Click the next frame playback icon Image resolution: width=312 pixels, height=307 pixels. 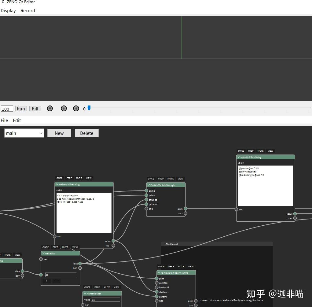[76, 108]
